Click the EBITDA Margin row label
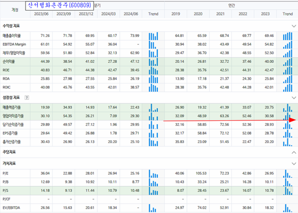The width and height of the screenshot is (298, 213). pos(14,45)
